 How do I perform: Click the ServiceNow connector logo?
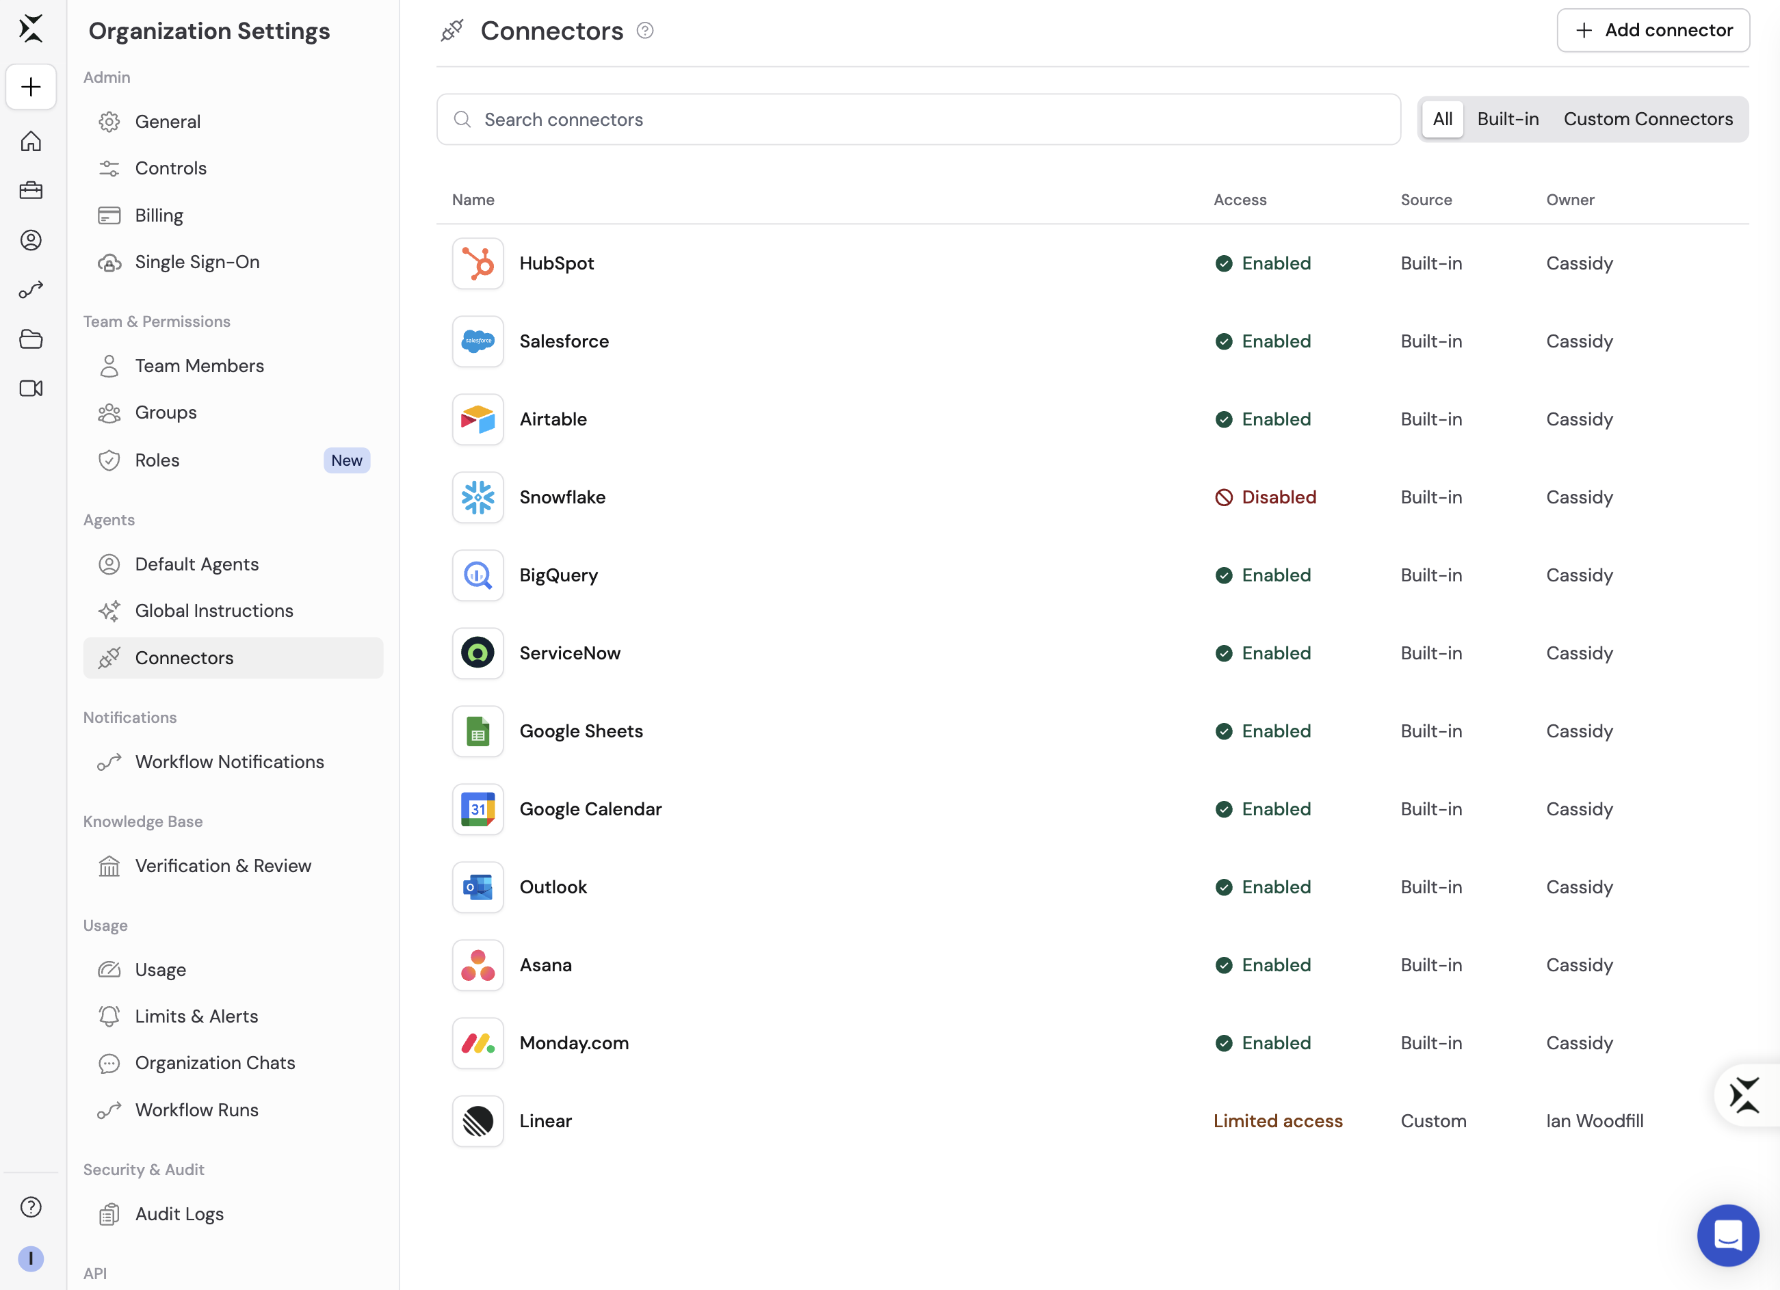tap(478, 654)
